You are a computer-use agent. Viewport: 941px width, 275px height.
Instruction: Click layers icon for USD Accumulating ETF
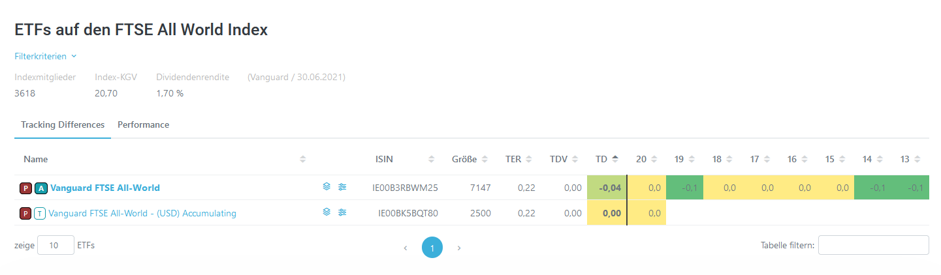coord(327,212)
